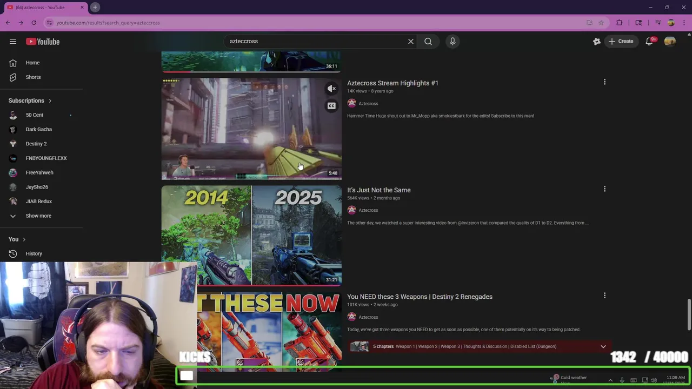
Task: Open the browser Extensions puzzle icon
Action: point(620,23)
